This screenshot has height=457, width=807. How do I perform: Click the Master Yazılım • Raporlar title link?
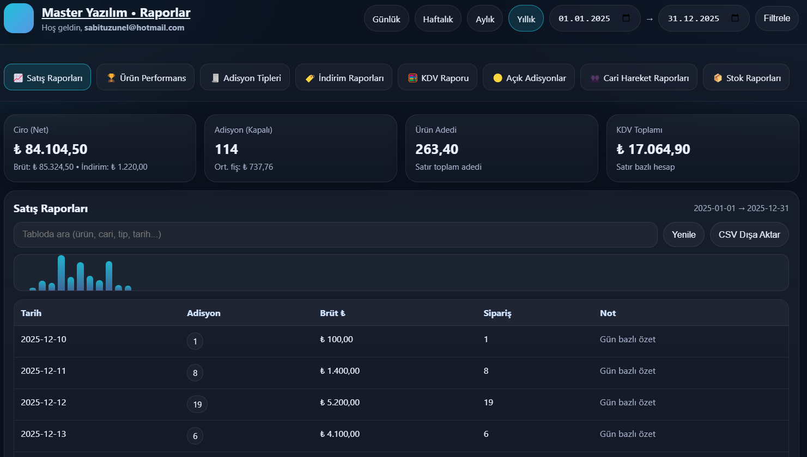click(x=116, y=13)
